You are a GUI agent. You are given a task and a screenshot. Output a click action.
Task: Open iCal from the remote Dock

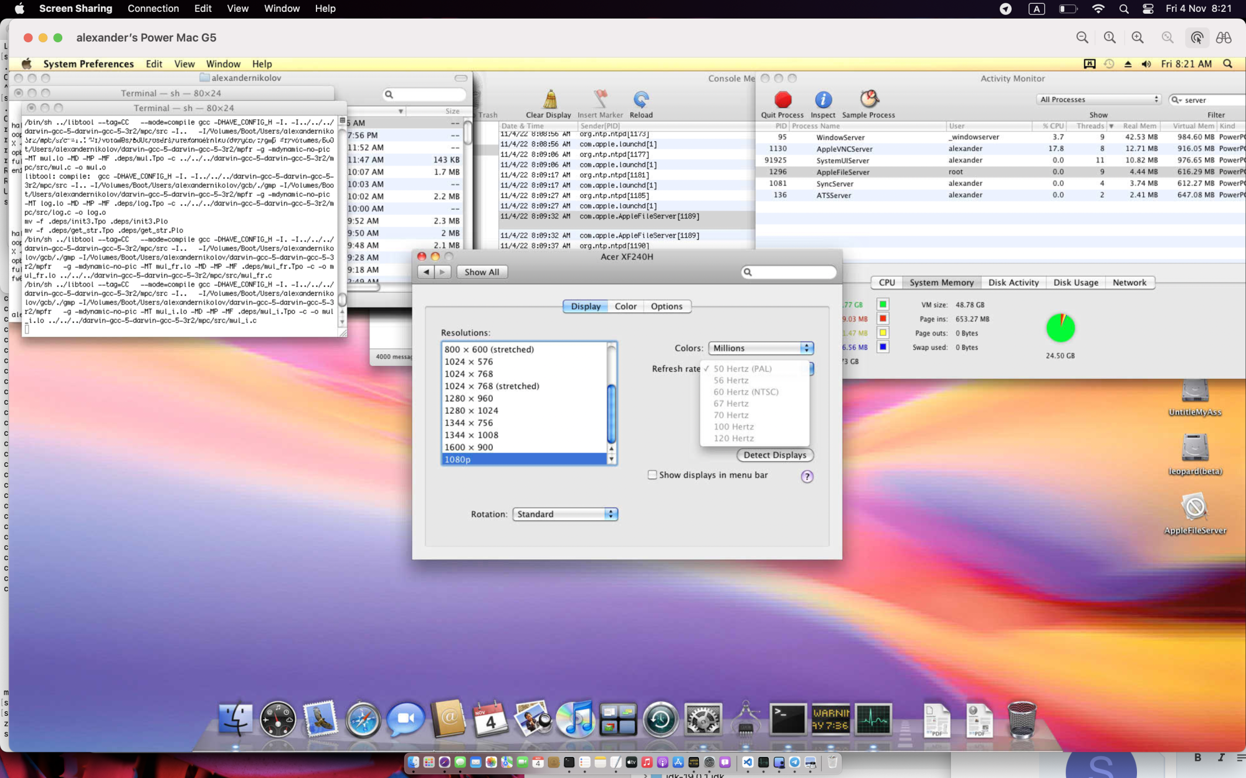pos(490,719)
